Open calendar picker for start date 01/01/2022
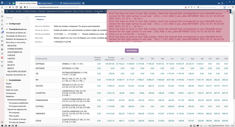Image resolution: width=235 pixels, height=127 pixels. click(65, 34)
